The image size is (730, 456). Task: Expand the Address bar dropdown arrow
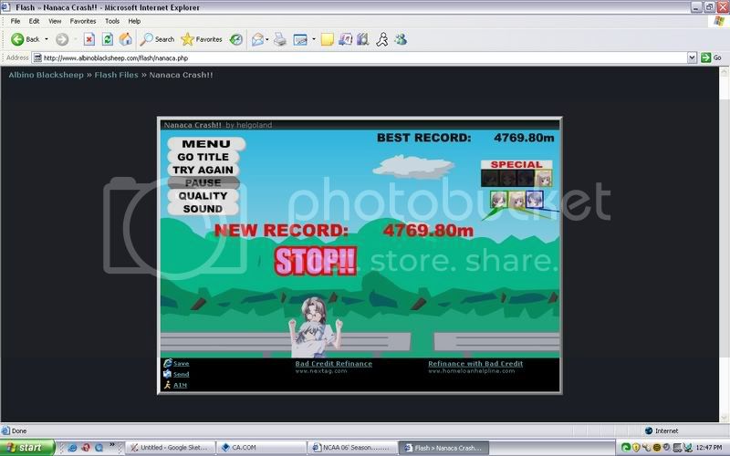click(692, 57)
